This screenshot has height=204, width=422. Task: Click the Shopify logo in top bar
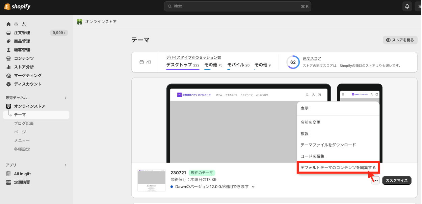tap(18, 6)
